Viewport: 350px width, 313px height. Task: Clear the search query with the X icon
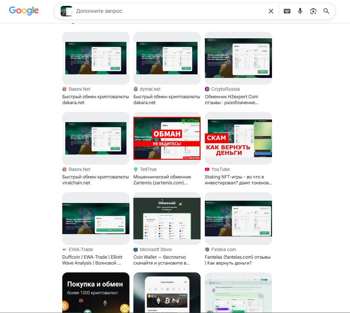click(271, 11)
